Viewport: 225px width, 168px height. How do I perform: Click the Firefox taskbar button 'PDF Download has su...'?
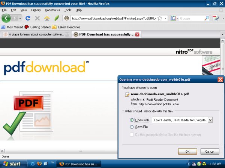click(79, 164)
